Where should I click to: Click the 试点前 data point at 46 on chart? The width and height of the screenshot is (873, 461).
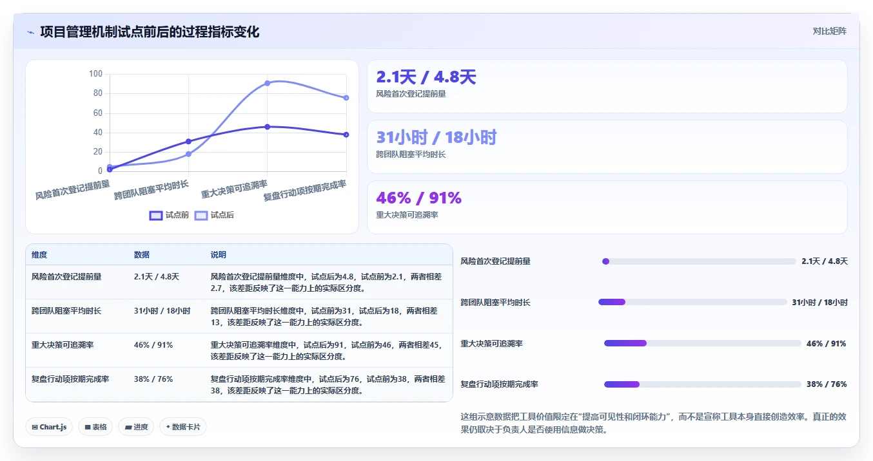pyautogui.click(x=268, y=127)
